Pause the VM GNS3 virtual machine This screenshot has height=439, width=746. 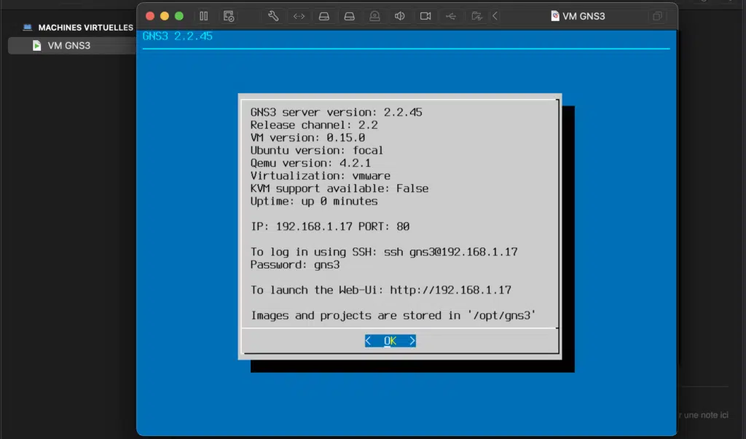204,16
